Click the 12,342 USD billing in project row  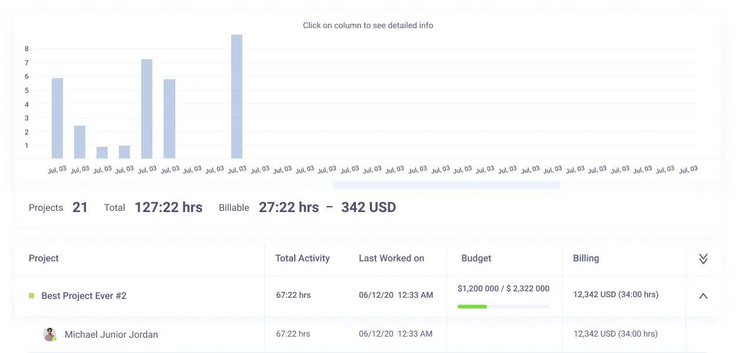(615, 295)
